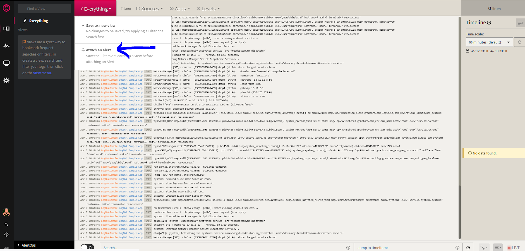525x251 pixels.
Task: Click the view menu link
Action: click(42, 73)
